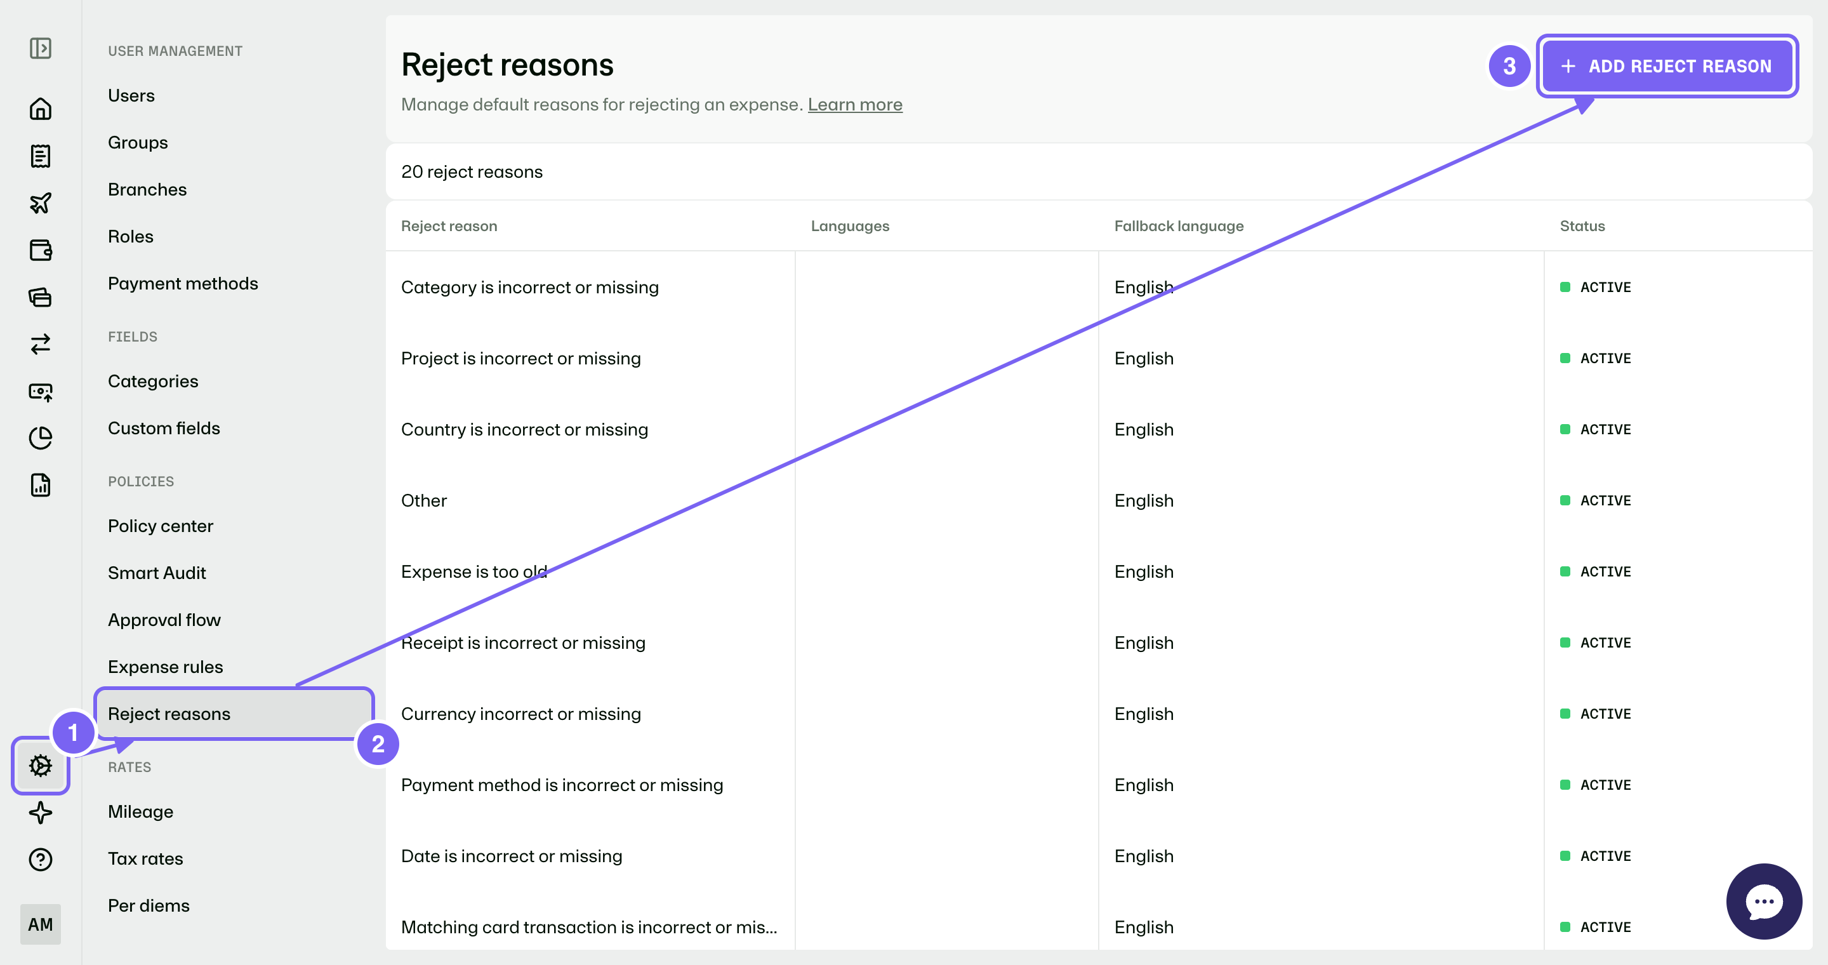Open the help question mark icon

pos(41,859)
